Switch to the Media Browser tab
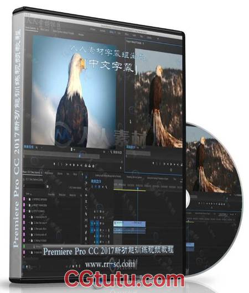 click(49, 173)
